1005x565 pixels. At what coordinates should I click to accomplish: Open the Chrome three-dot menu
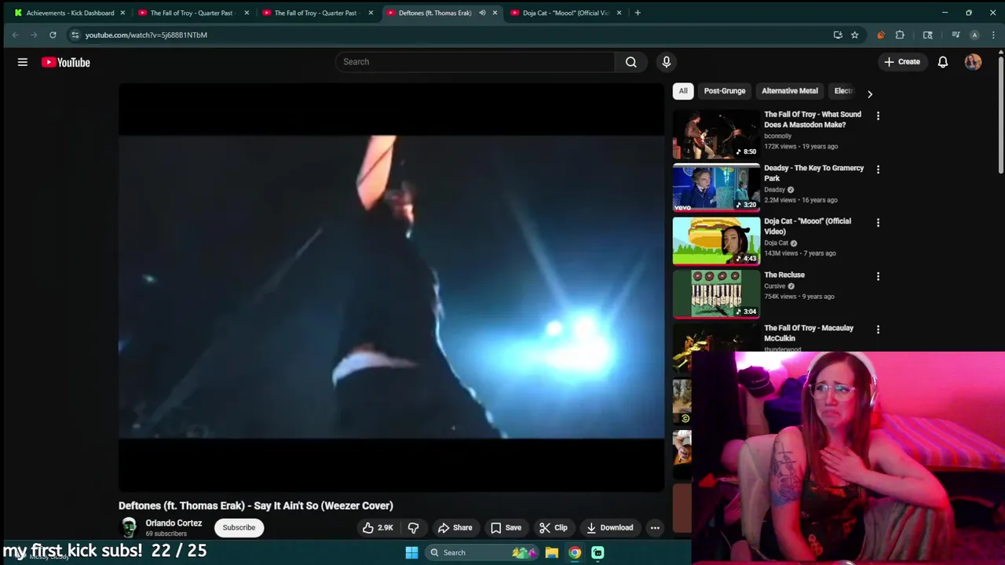click(994, 35)
